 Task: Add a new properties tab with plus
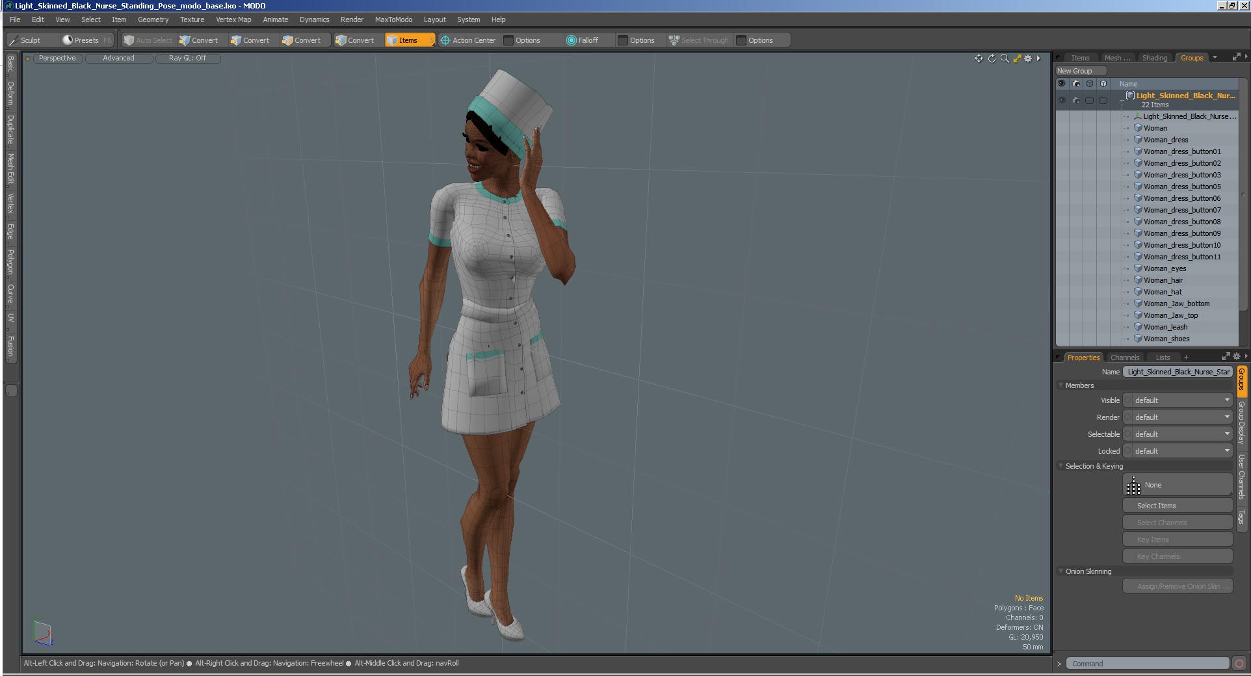point(1186,357)
